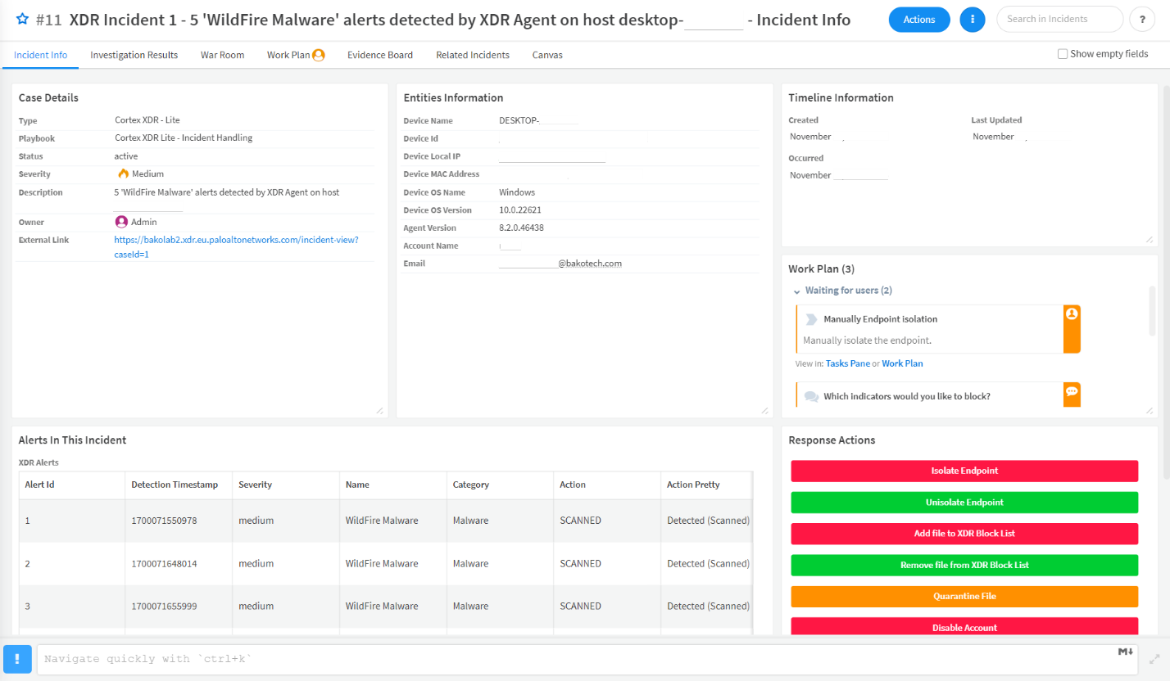Click the page's main vertical scrollbar
The width and height of the screenshot is (1170, 681).
(1166, 282)
